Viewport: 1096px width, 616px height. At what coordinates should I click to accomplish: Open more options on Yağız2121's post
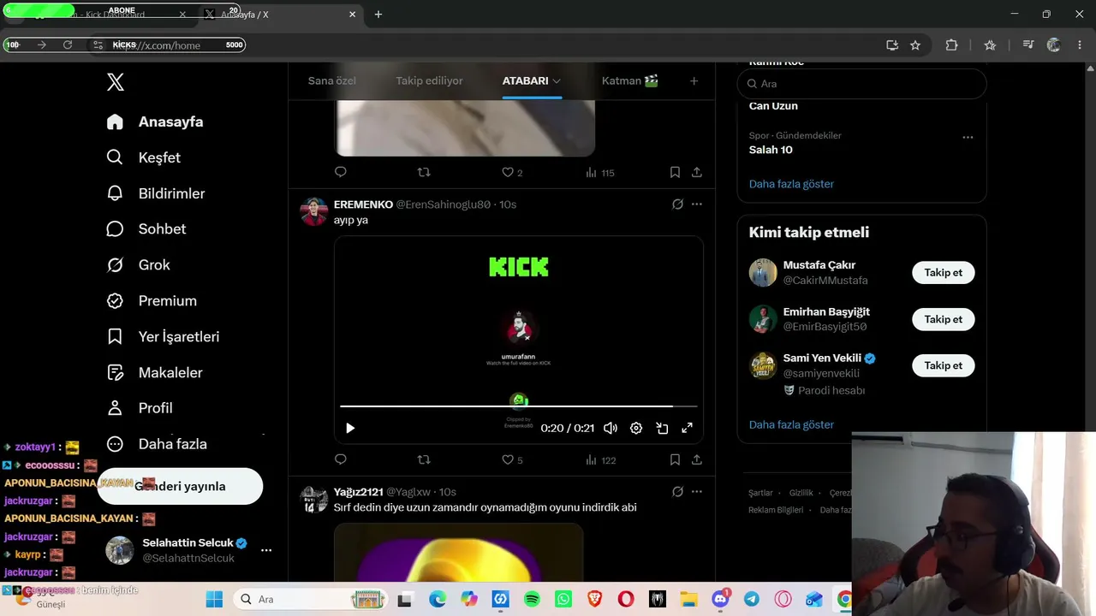pyautogui.click(x=697, y=492)
